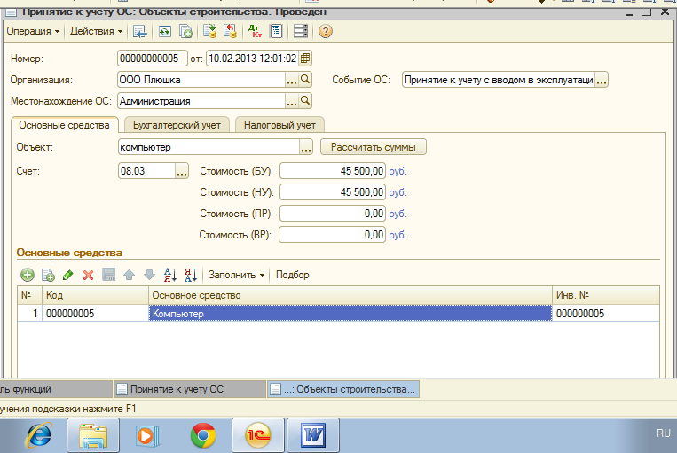Click the form settings list icon
Screen dimensions: 677x453
(x=301, y=31)
